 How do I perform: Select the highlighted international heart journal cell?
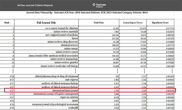point(46,90)
